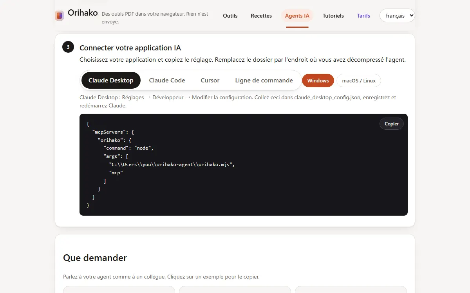Screen dimensions: 470x293
Task: Open the Orihako home link
Action: click(x=83, y=13)
